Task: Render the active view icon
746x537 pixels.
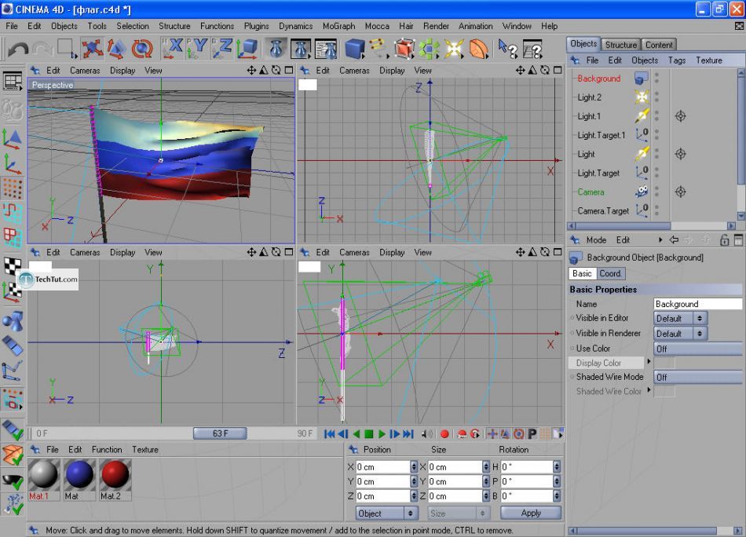Action: tap(276, 49)
